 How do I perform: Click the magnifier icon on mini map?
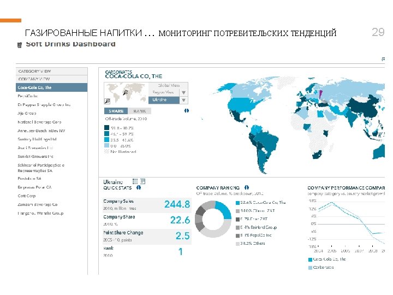tap(126, 92)
